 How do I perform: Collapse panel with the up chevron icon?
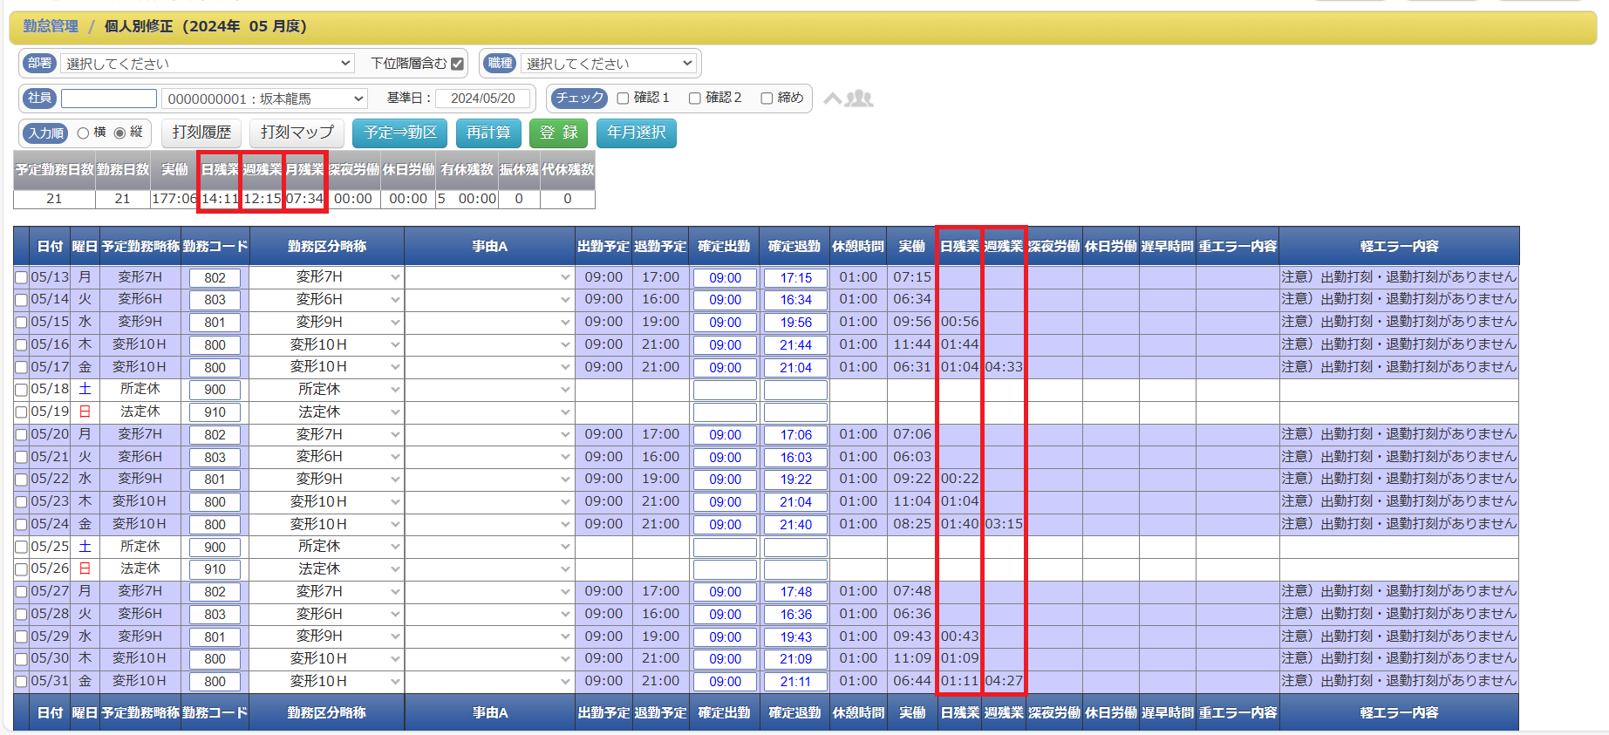point(833,99)
